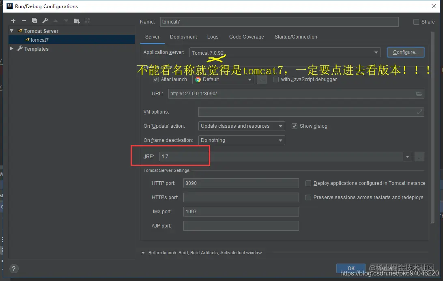443x281 pixels.
Task: Click the VM options input field
Action: [311, 112]
